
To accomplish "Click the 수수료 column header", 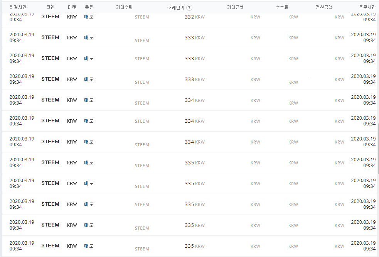I will point(282,7).
